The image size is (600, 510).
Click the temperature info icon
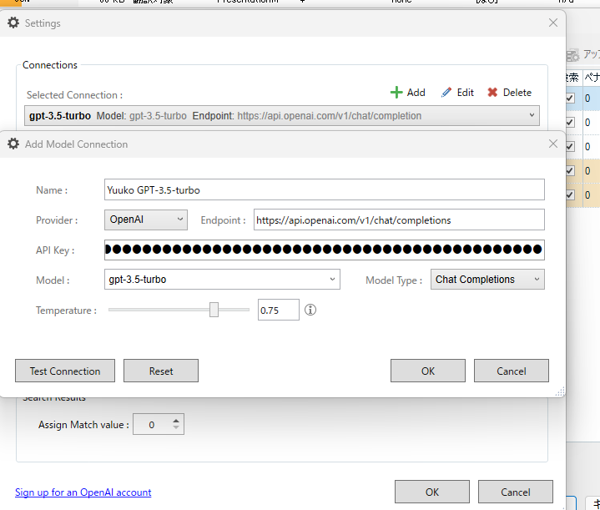coord(310,310)
